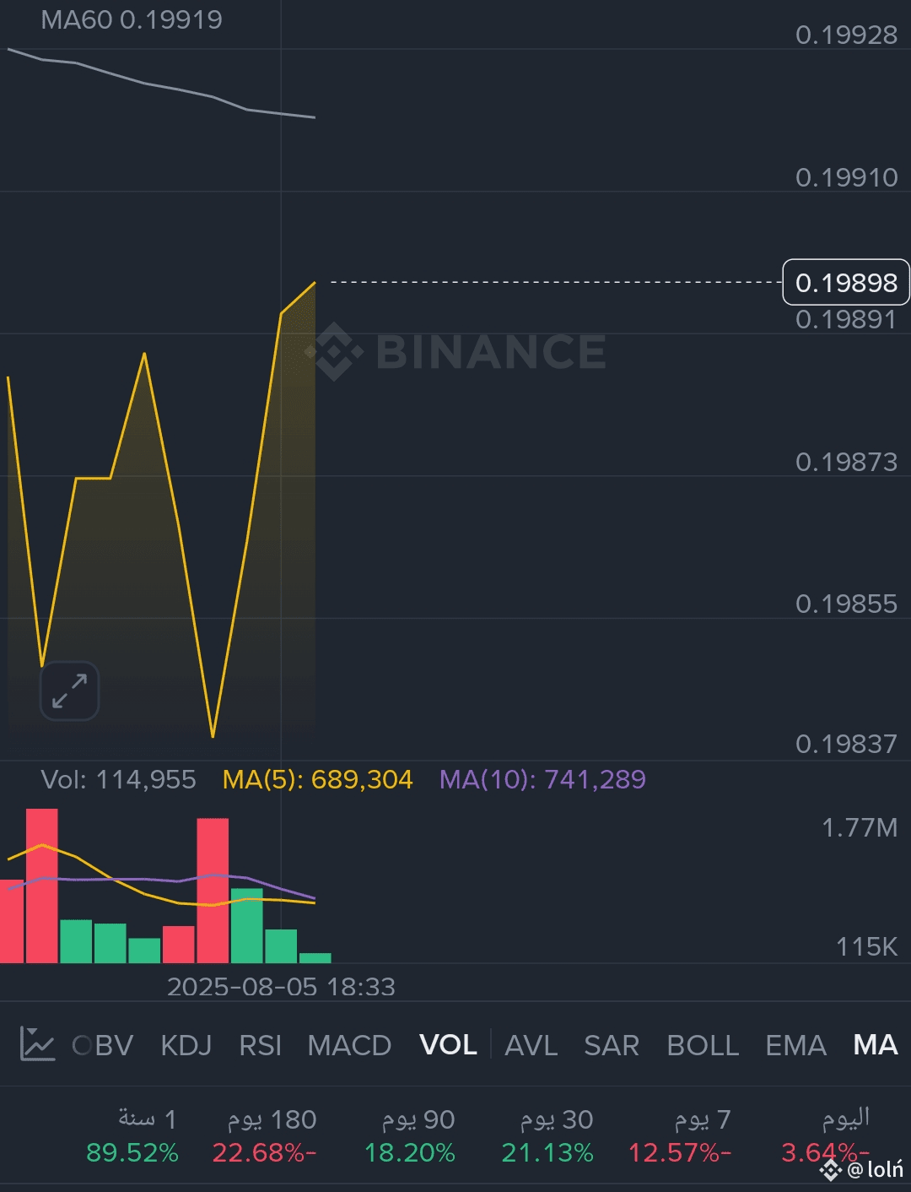911x1192 pixels.
Task: Click the volume MA(5) label
Action: point(317,779)
